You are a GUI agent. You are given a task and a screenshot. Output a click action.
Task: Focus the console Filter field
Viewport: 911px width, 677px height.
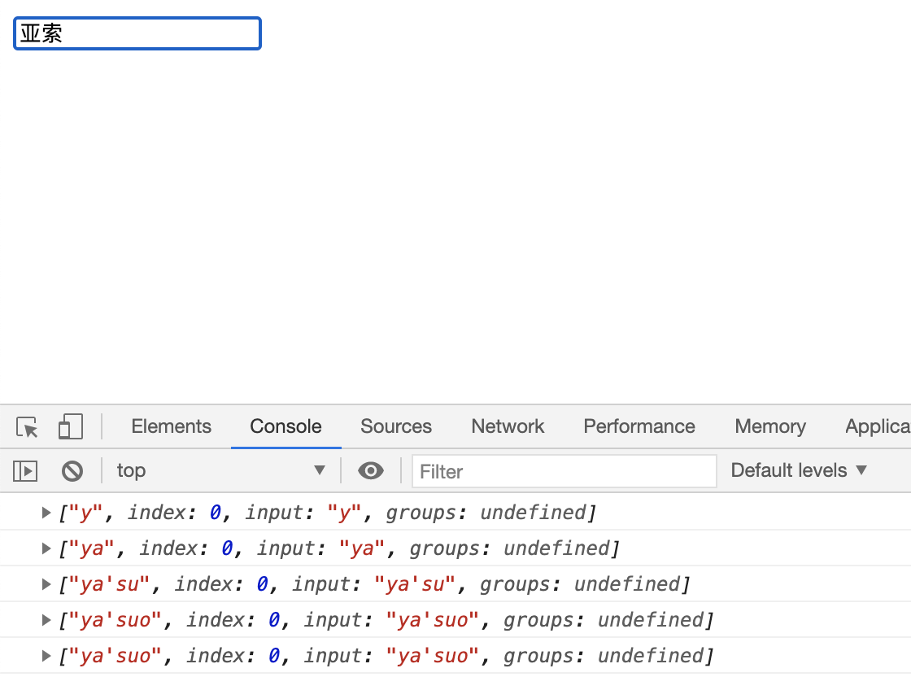click(x=564, y=471)
